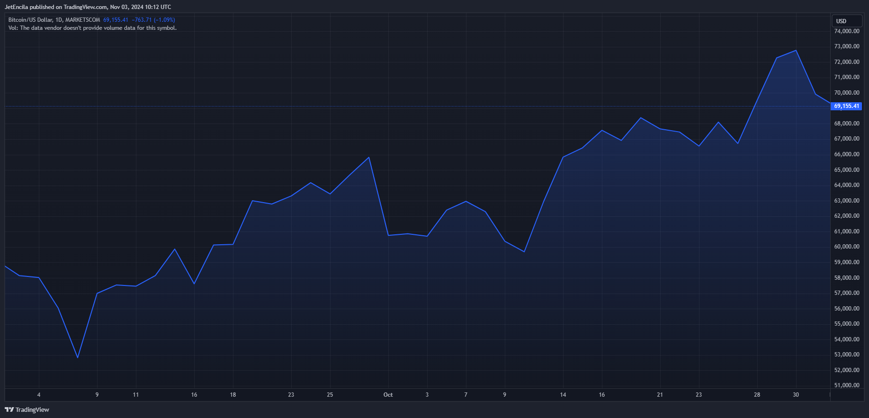Click the TradingView text at bottom left
Viewport: 869px width, 418px height.
pyautogui.click(x=32, y=410)
